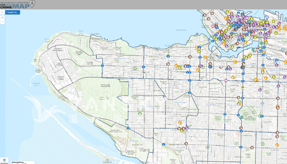
Task: Expand the collapsed left side panel
Action: click(2, 12)
